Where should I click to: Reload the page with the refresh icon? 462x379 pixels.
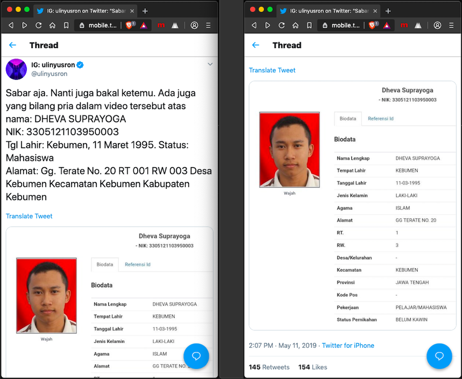pos(38,25)
